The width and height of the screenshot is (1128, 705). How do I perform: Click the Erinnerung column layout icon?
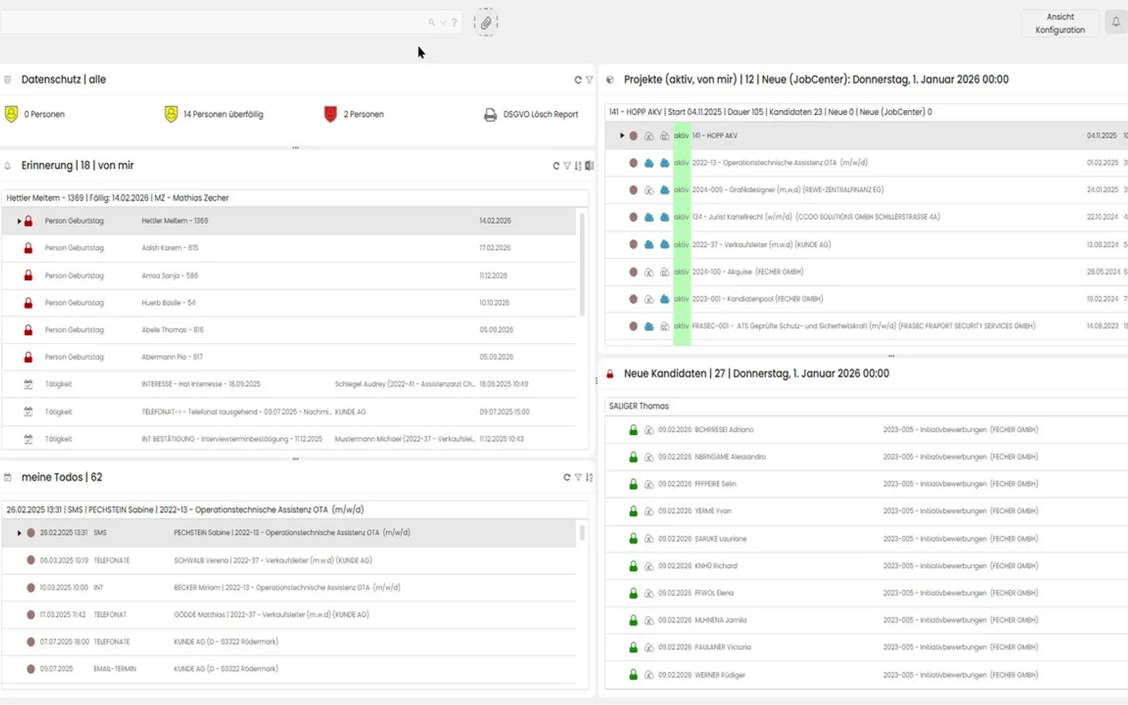(x=589, y=166)
